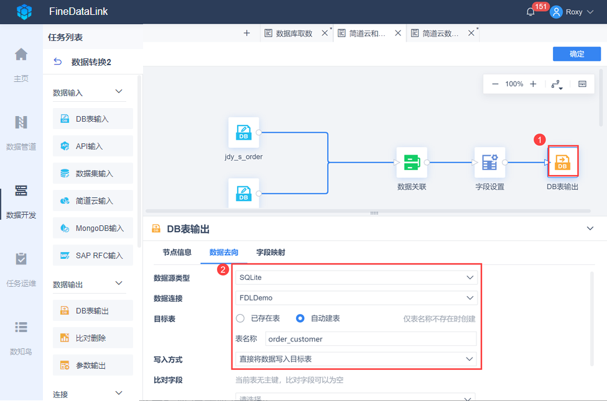Screen dimensions: 607x401
Task: Click the 确定 button
Action: tap(577, 54)
